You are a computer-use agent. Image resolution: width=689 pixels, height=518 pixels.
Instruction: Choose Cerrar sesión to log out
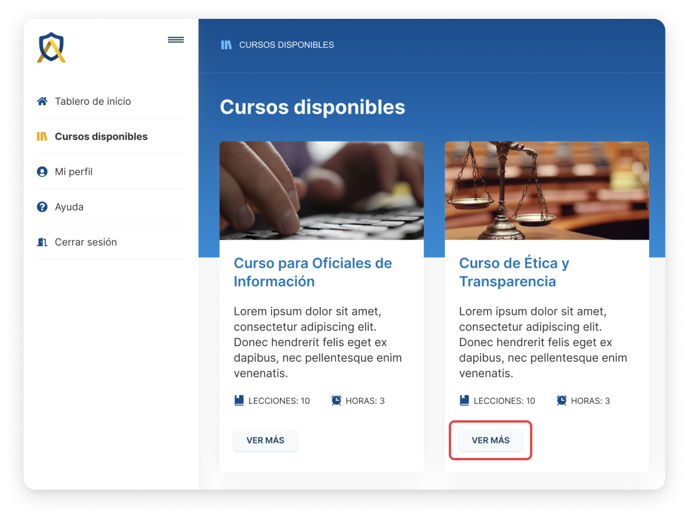coord(110,242)
